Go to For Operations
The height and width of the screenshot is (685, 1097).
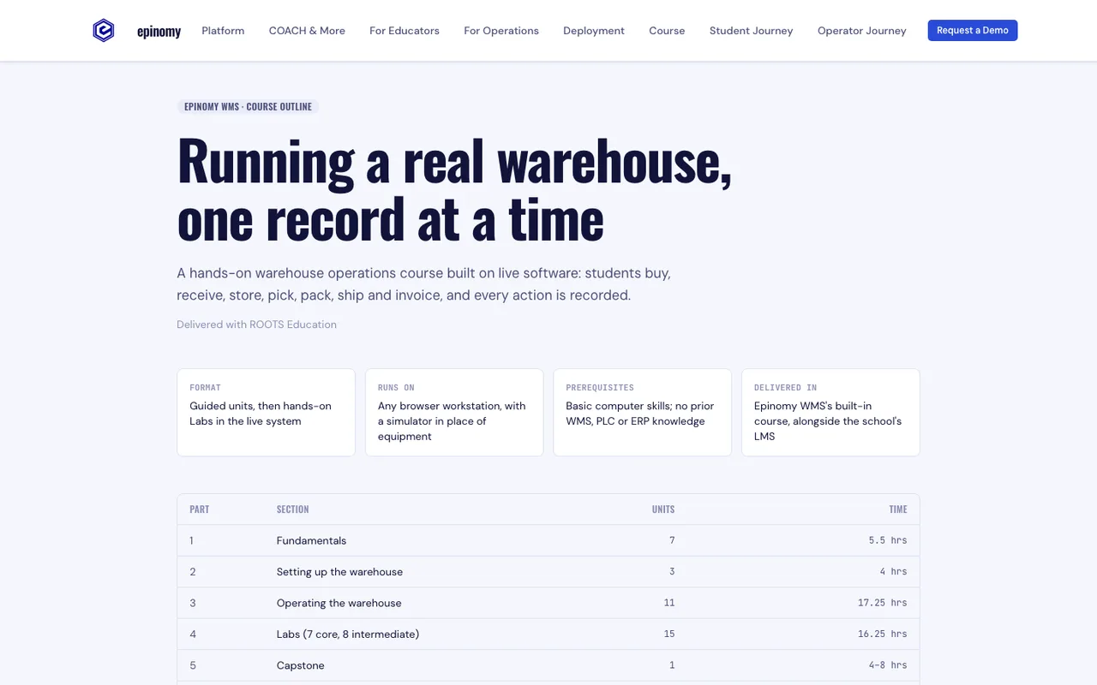[501, 31]
